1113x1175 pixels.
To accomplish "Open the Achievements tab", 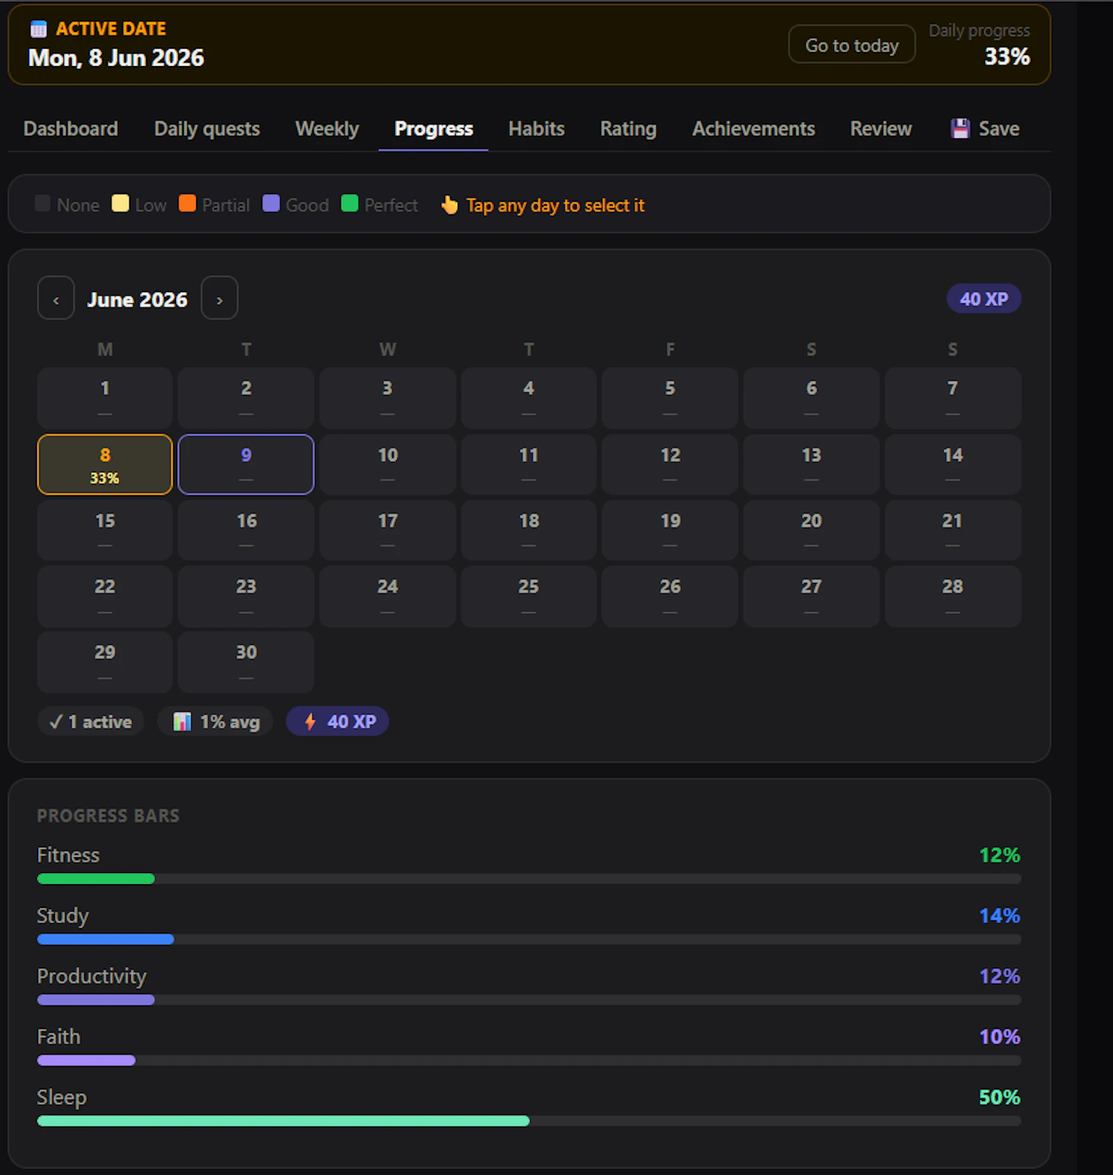I will coord(753,129).
